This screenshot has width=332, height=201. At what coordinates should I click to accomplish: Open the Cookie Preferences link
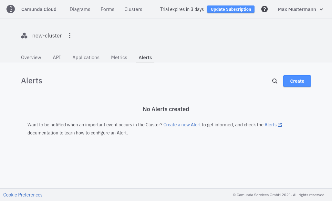click(x=23, y=195)
